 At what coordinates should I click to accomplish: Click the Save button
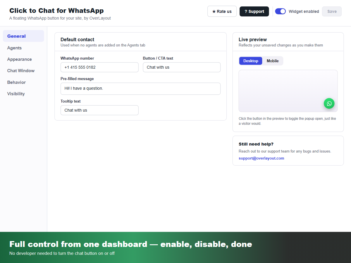[x=332, y=11]
